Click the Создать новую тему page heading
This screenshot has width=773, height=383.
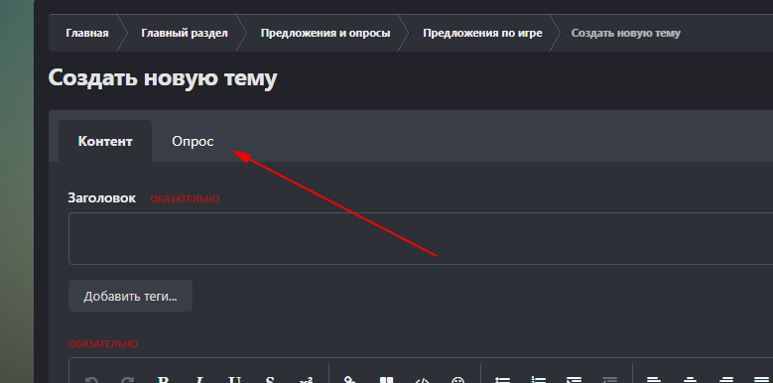point(163,77)
